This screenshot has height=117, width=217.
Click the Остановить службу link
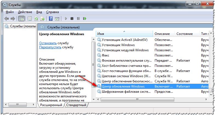pos(48,43)
